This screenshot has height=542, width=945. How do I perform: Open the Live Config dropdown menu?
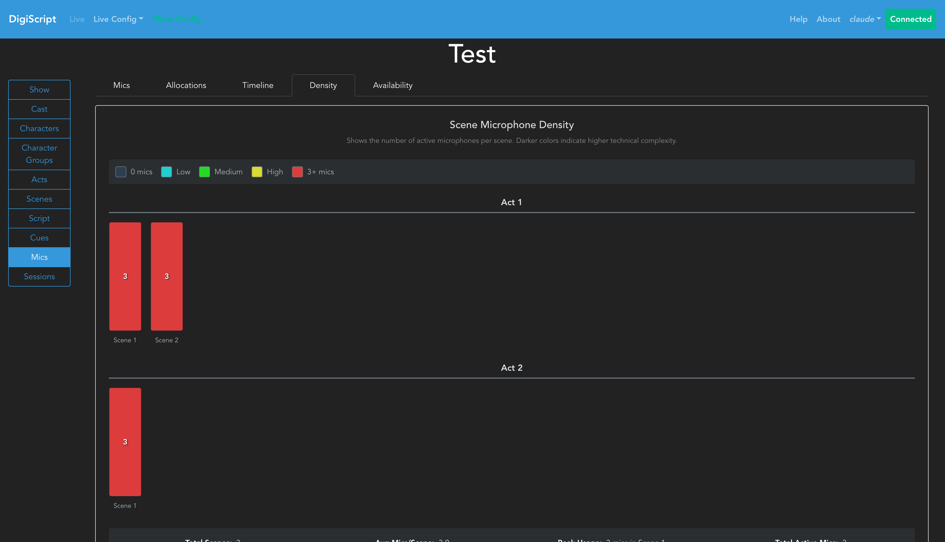[118, 19]
